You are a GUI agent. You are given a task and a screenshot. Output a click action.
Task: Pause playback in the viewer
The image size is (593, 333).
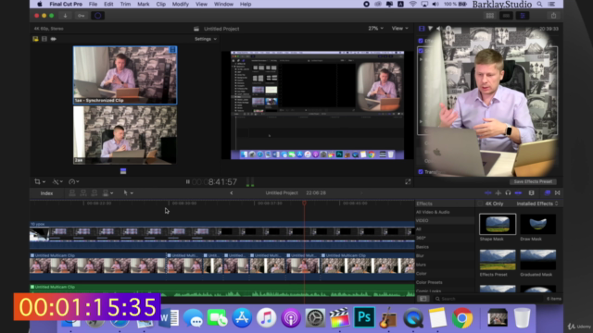coord(188,182)
